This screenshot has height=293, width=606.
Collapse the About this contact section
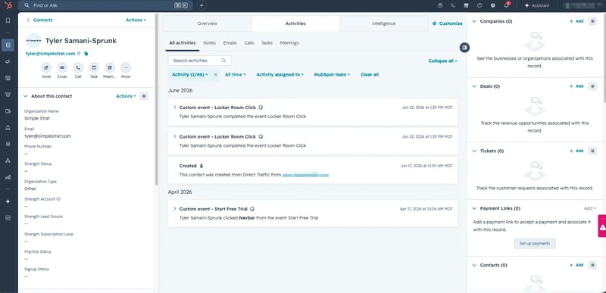click(26, 96)
